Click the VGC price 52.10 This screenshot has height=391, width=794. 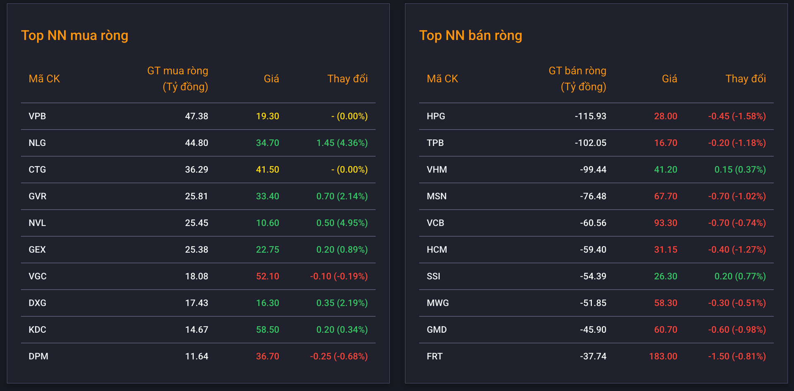pos(268,276)
